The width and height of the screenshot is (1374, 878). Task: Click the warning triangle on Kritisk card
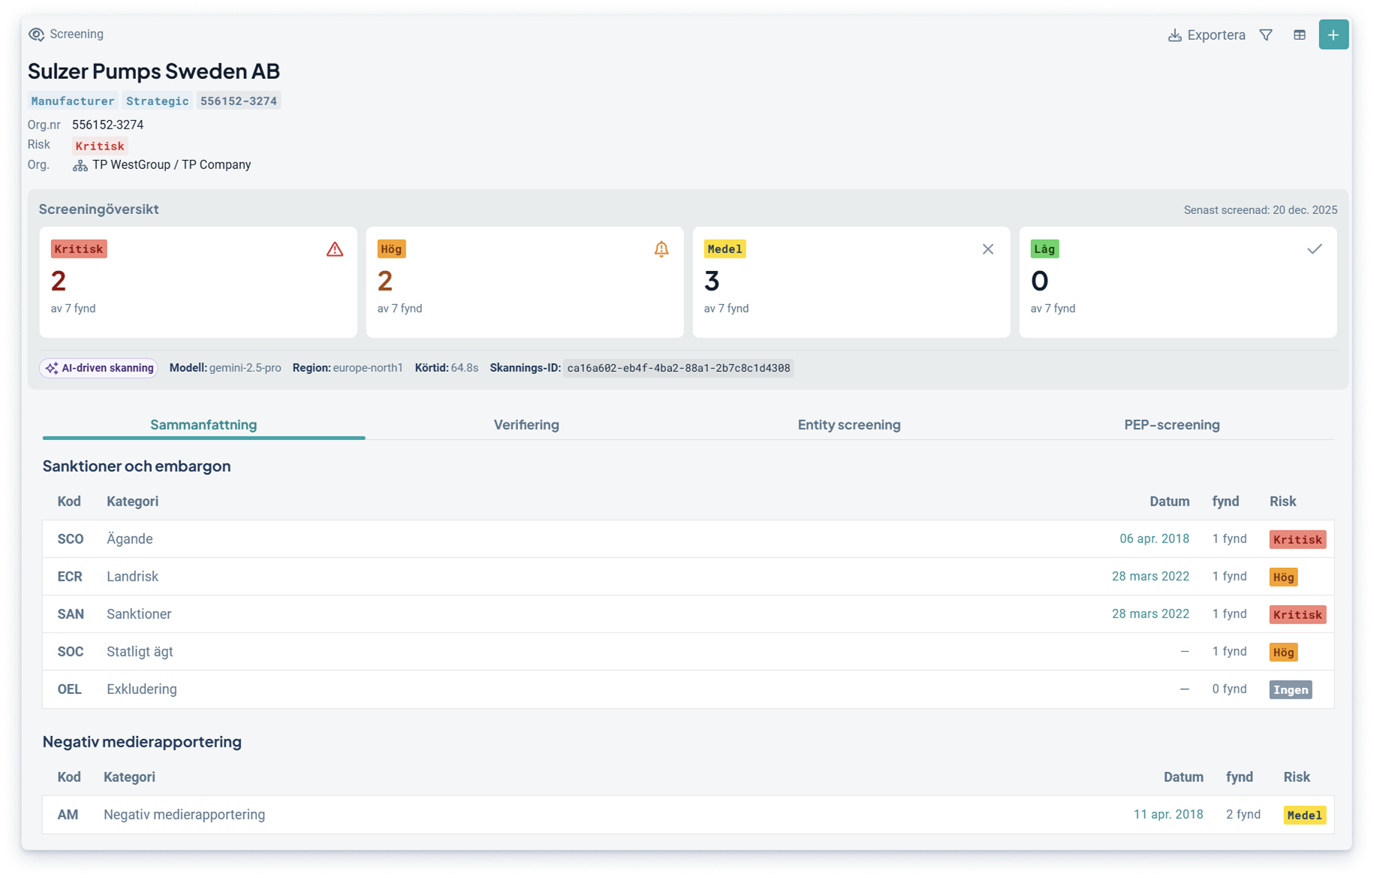[x=335, y=249]
